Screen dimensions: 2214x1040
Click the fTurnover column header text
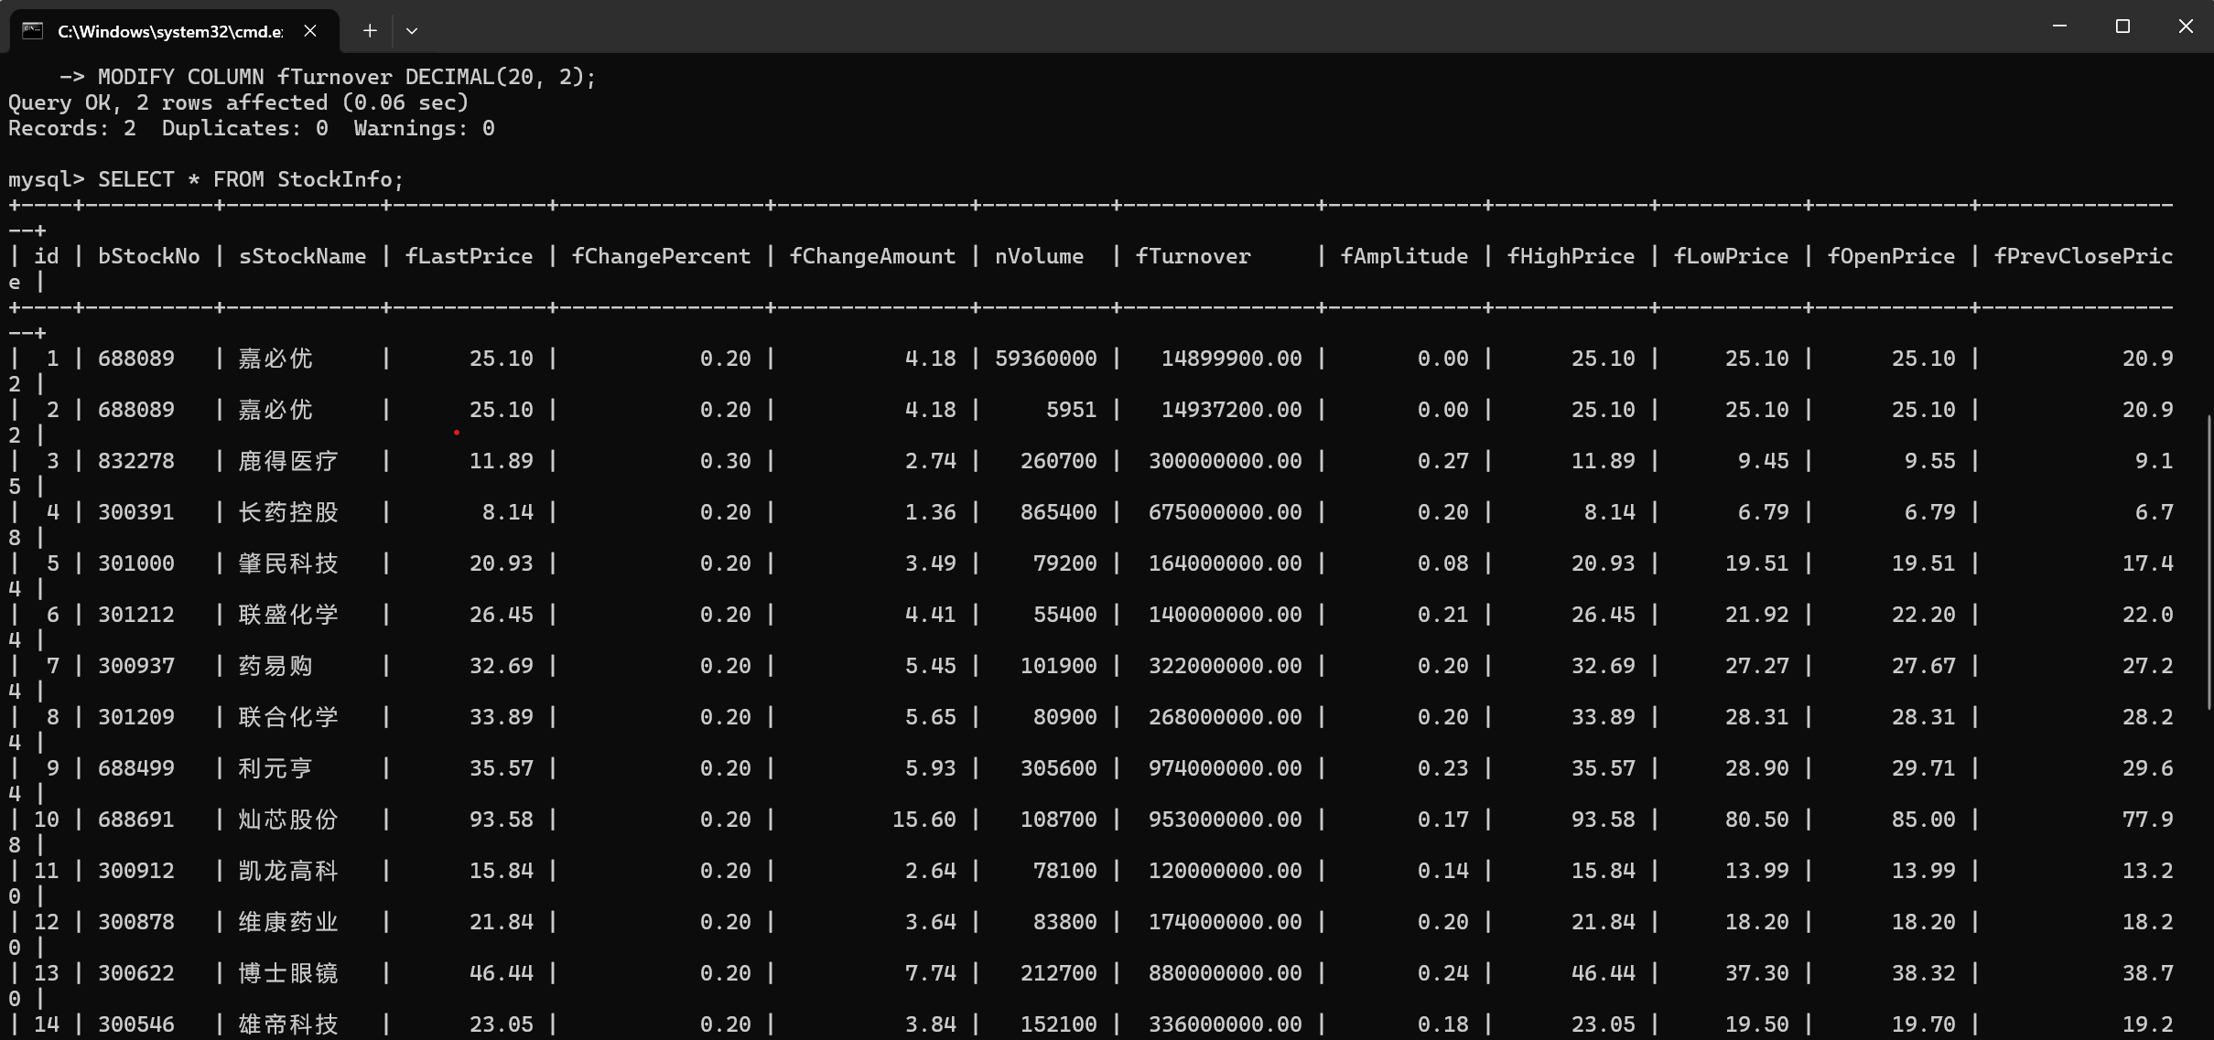(x=1193, y=256)
